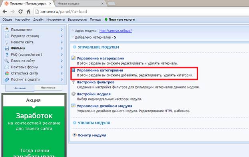Expand the Фильмы submenu arrow
249x157 pixels.
(62, 48)
